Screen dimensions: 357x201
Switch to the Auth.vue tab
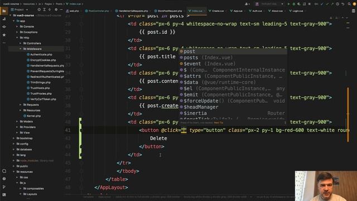pos(255,11)
